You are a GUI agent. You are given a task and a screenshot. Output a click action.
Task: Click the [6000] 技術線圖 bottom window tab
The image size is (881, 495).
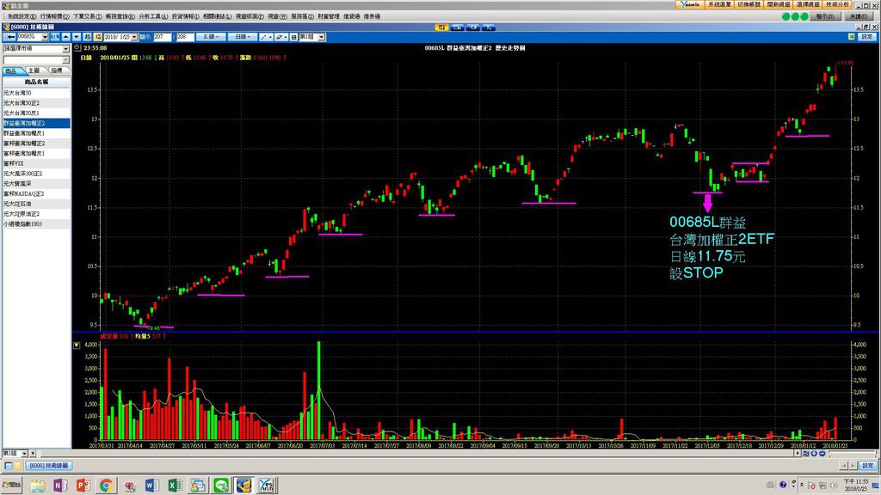point(49,466)
